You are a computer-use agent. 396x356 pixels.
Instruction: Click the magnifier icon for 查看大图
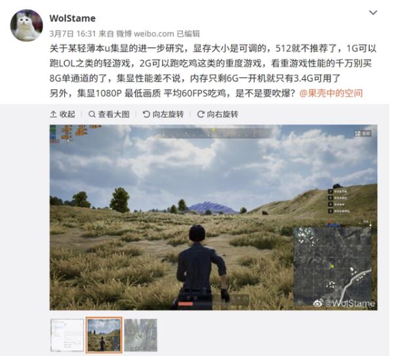pyautogui.click(x=92, y=114)
